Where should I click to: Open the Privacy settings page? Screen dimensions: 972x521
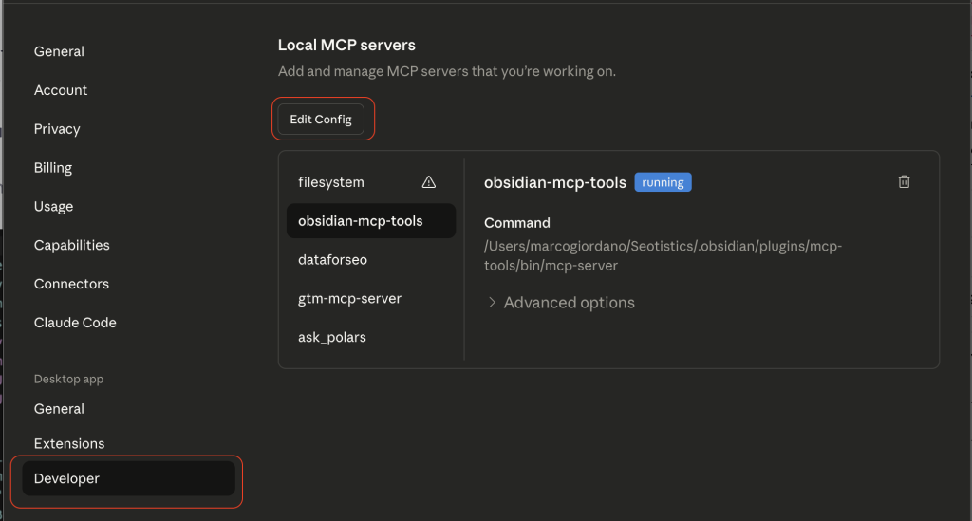[57, 129]
